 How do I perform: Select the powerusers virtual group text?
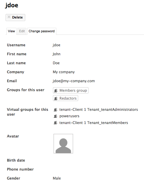click(69, 116)
